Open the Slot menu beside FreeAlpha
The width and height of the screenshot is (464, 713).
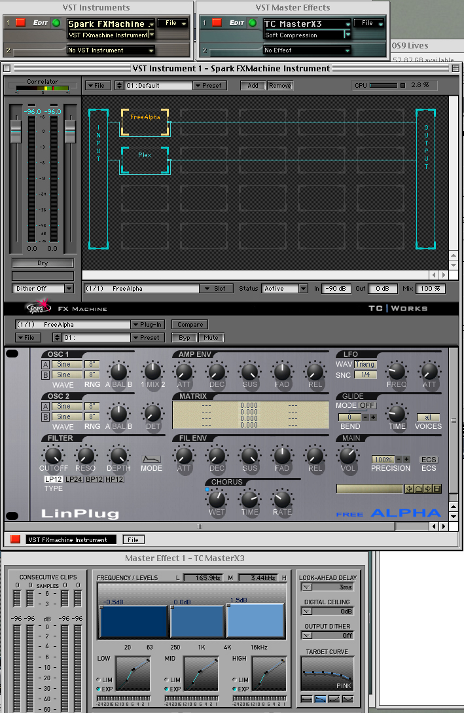pos(217,288)
